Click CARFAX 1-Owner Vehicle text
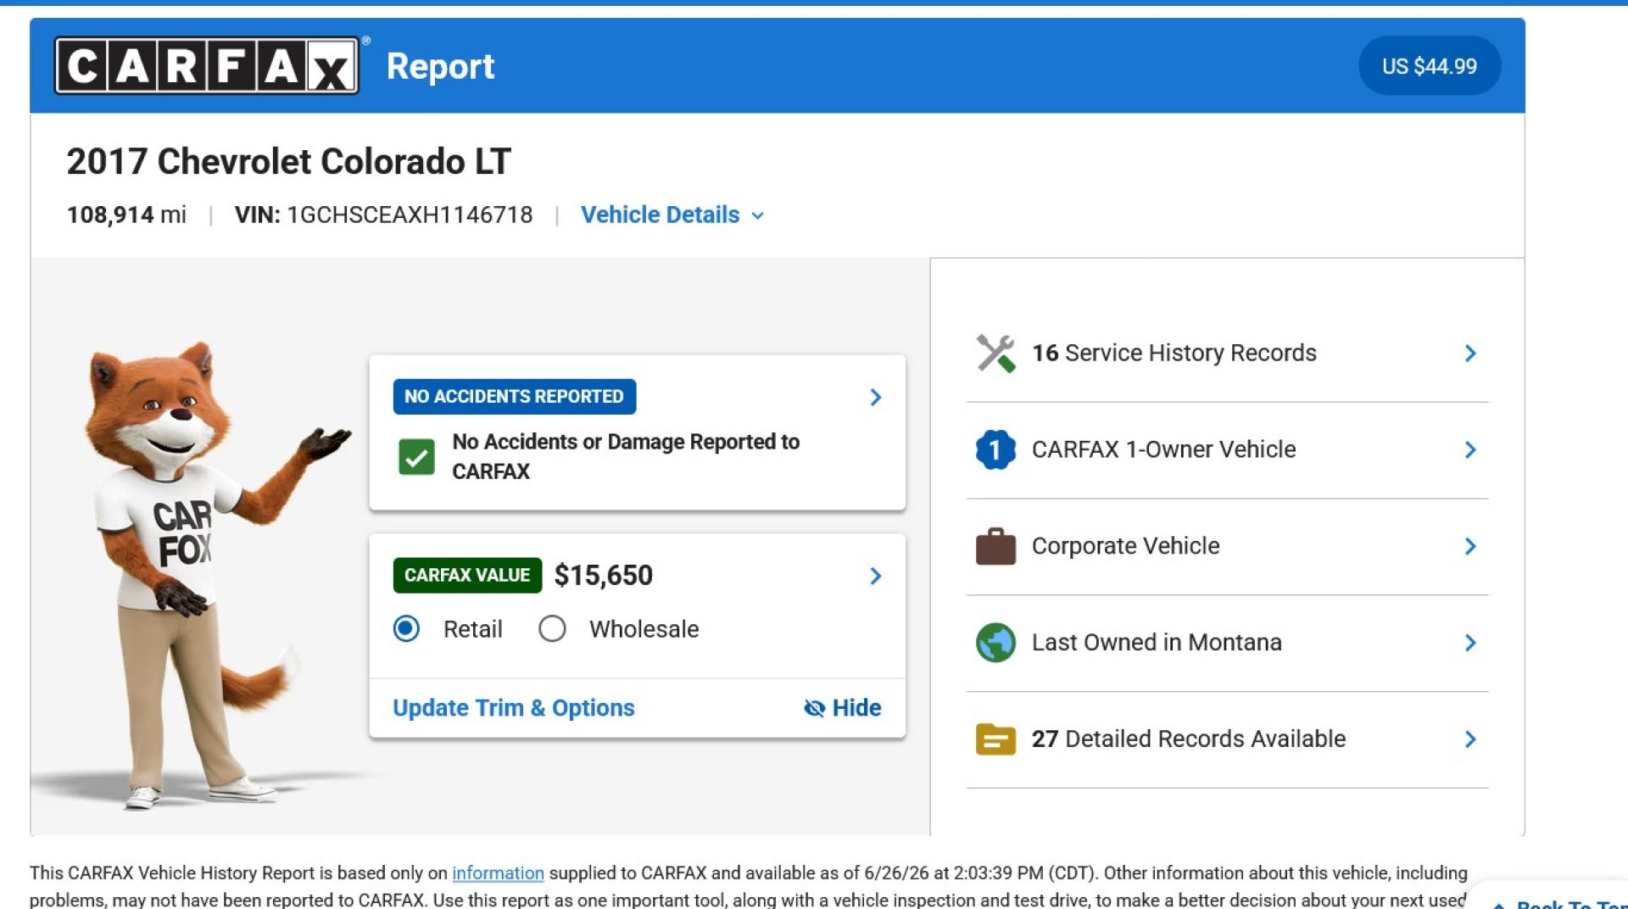This screenshot has height=909, width=1628. click(x=1163, y=449)
